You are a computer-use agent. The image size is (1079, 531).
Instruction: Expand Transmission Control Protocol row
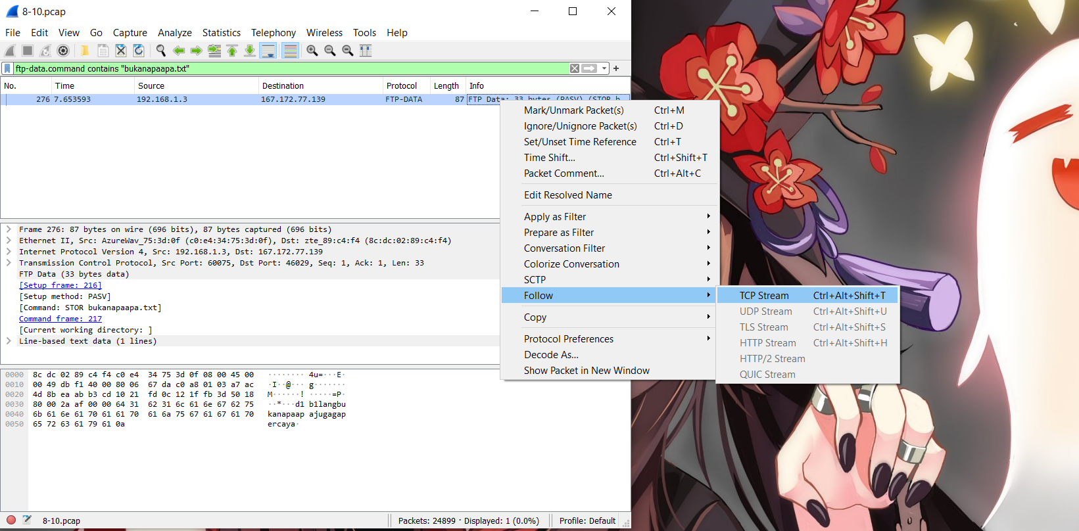[9, 263]
